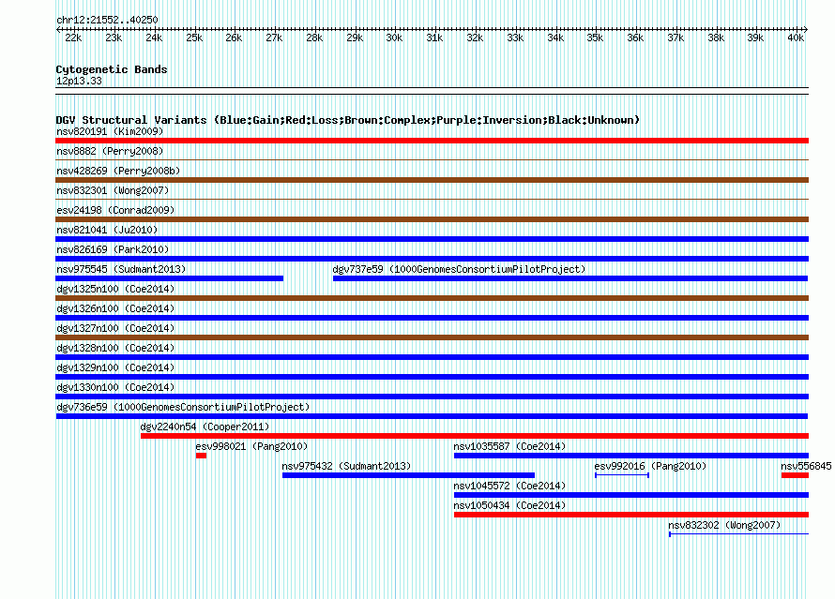Click the nsv975545 (Sudmant2013) blue bar
The height and width of the screenshot is (599, 835).
click(x=169, y=278)
